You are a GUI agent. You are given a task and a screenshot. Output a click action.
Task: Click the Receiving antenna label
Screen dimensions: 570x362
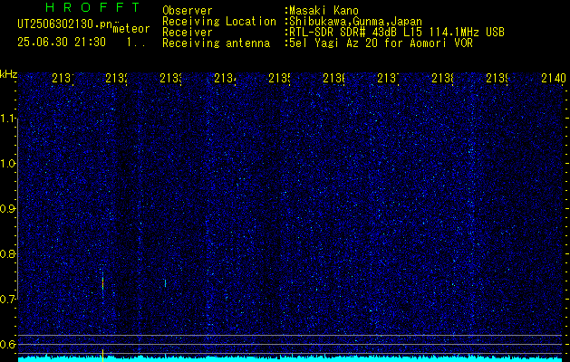(x=216, y=43)
